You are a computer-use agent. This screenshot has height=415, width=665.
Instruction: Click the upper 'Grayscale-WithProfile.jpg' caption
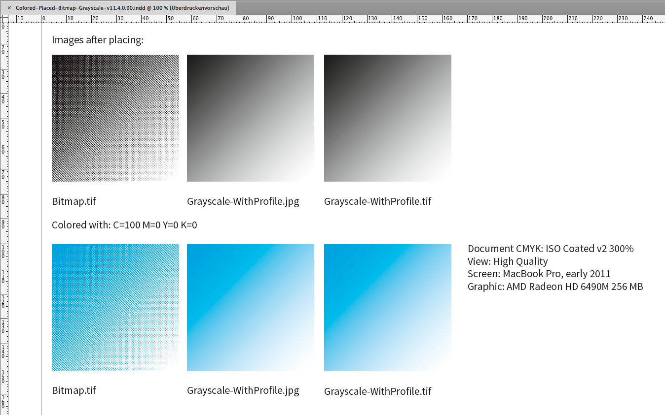click(243, 201)
